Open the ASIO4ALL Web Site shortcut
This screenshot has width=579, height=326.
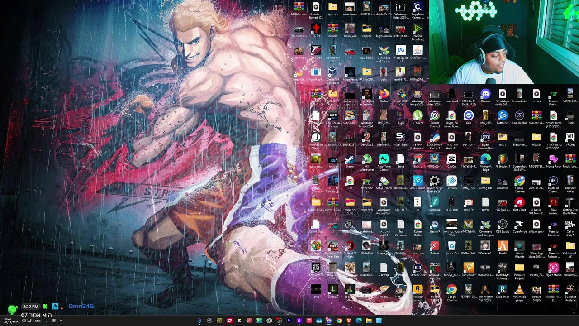coord(435,271)
